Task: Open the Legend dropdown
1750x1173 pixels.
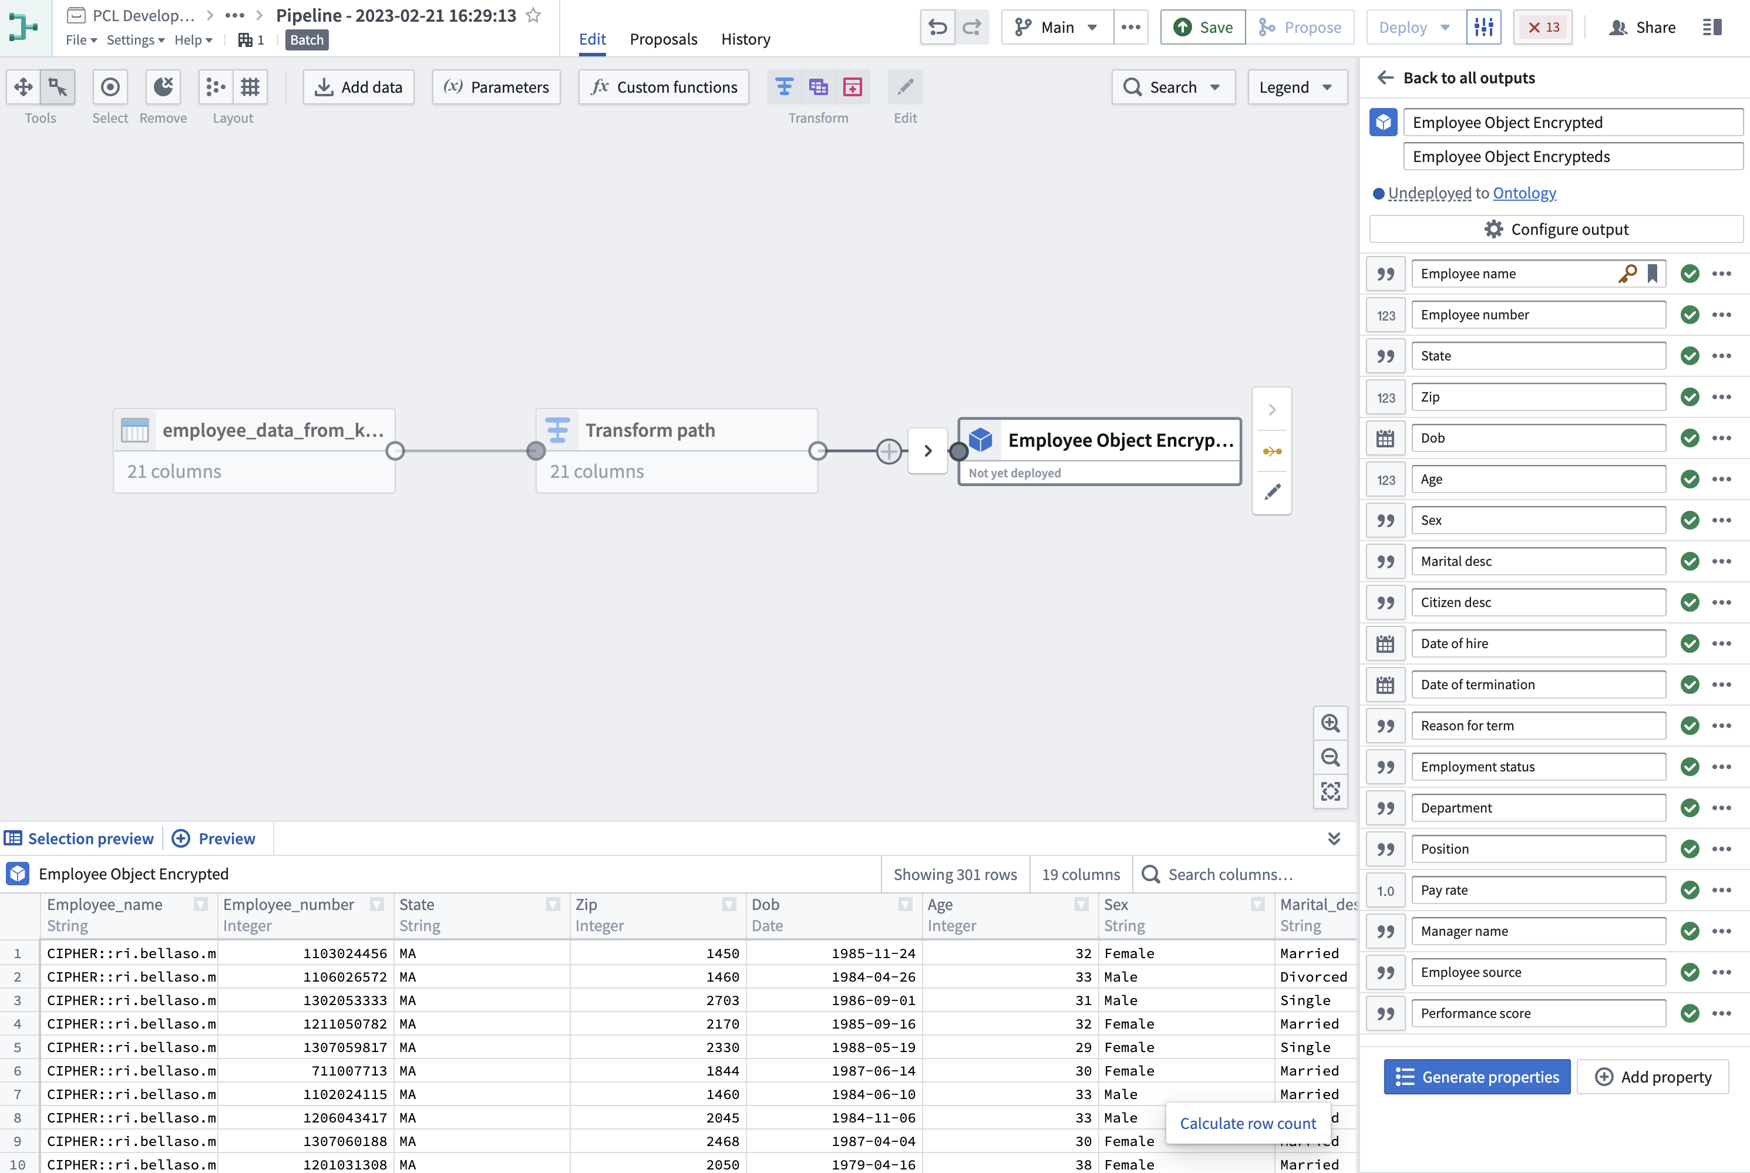Action: pos(1297,87)
